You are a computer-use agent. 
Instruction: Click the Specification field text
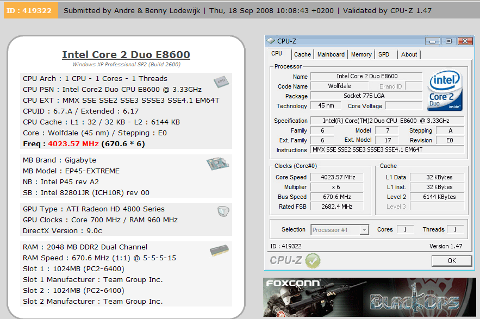tap(387, 121)
